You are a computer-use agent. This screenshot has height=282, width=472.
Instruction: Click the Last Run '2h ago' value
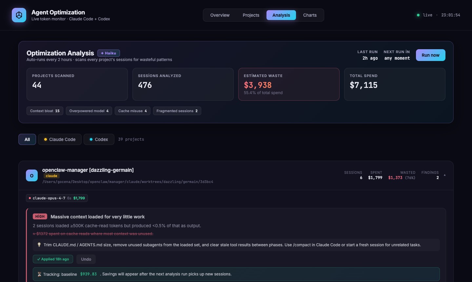(x=370, y=58)
